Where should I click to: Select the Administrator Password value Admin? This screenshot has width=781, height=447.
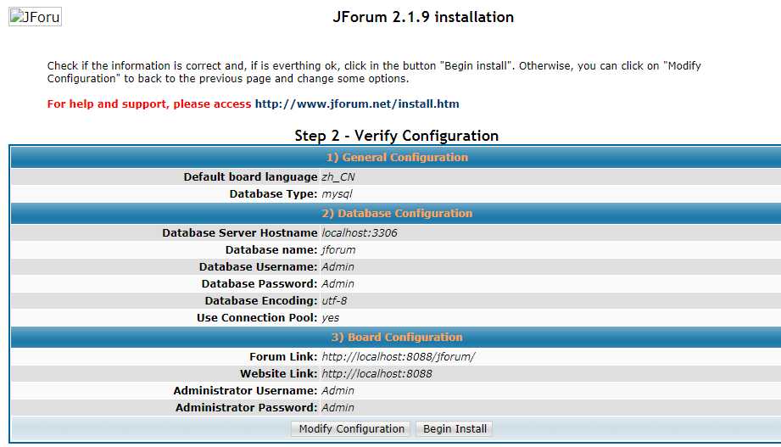(338, 408)
